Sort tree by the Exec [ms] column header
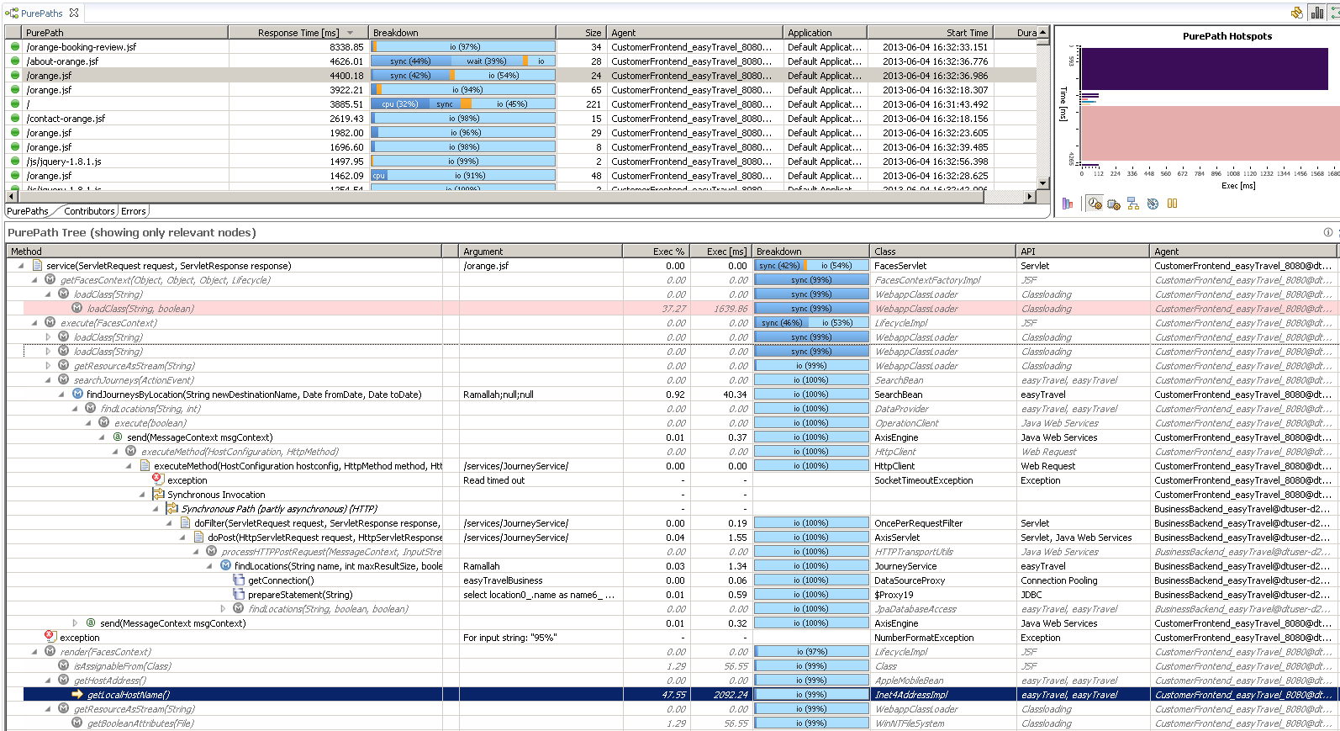This screenshot has width=1340, height=731. 720,252
